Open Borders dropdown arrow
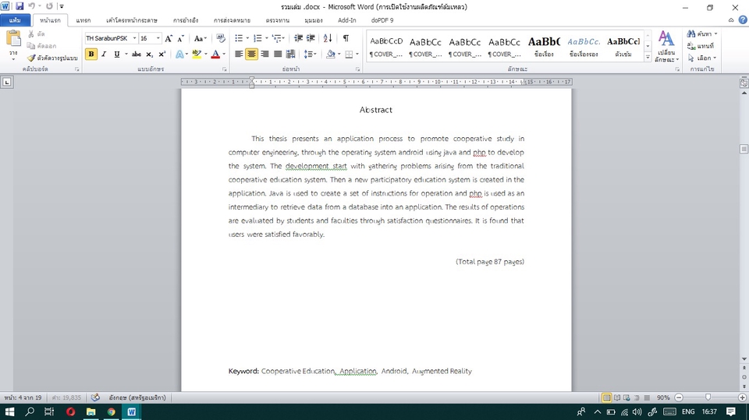The height and width of the screenshot is (420, 749). click(x=357, y=54)
